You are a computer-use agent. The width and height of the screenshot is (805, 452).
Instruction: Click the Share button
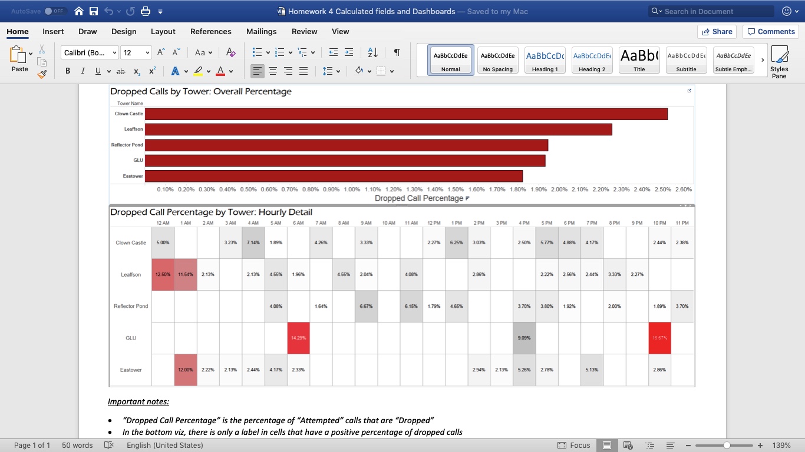[x=717, y=31]
